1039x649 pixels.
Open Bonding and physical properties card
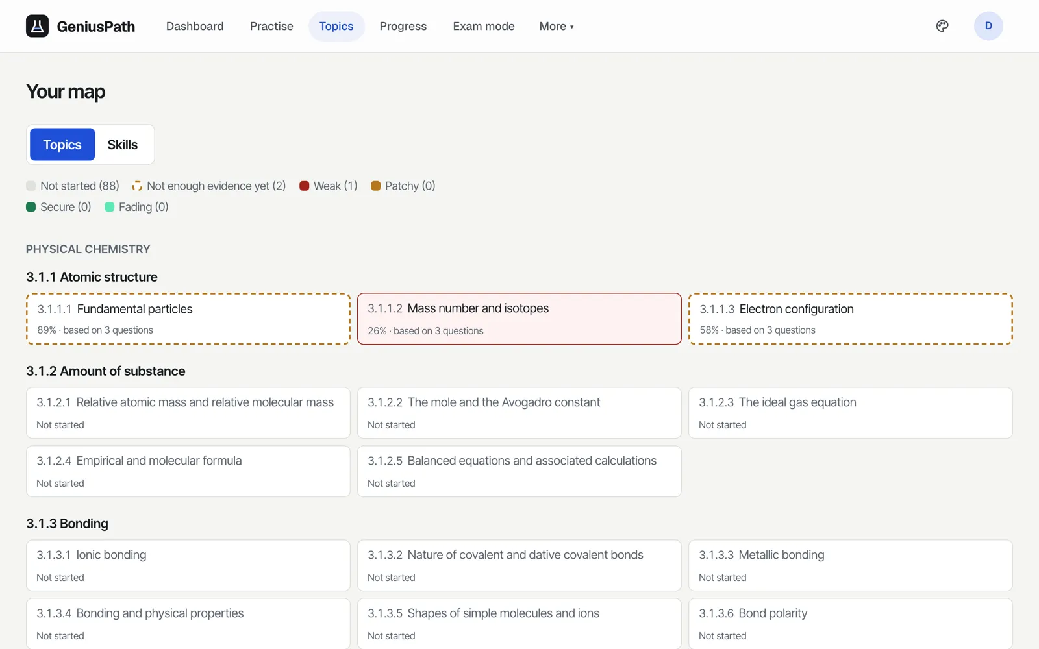tap(188, 624)
